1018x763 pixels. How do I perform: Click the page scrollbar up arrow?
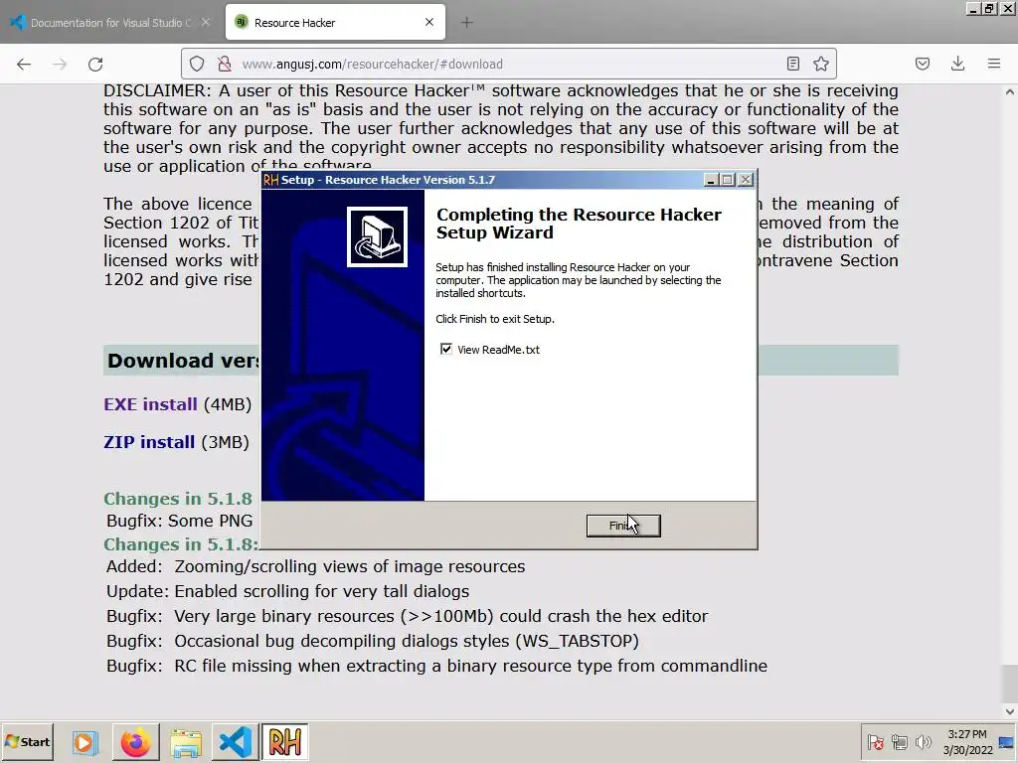[x=1010, y=92]
